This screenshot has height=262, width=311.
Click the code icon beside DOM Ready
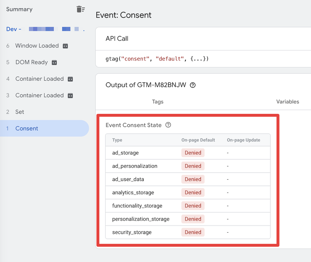pyautogui.click(x=54, y=62)
